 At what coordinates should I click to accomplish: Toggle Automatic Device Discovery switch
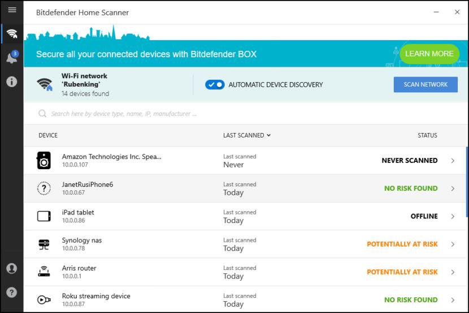215,85
